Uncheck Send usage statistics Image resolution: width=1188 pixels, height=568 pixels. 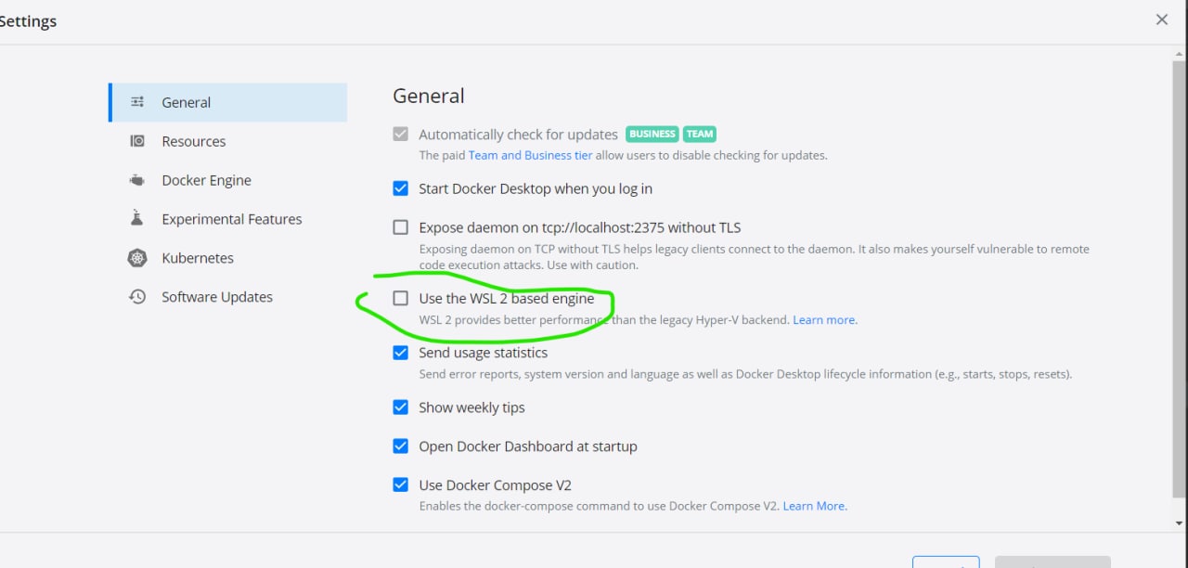(x=400, y=353)
